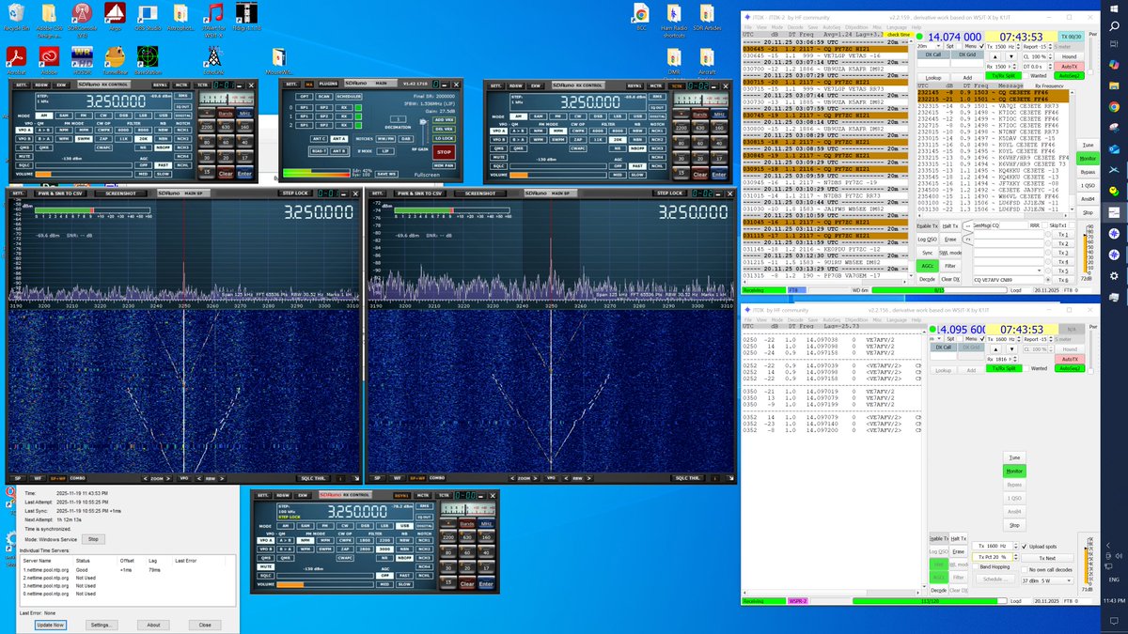Click the Rx 1500 Hz spinbox
This screenshot has width=1128, height=634.
(1000, 66)
